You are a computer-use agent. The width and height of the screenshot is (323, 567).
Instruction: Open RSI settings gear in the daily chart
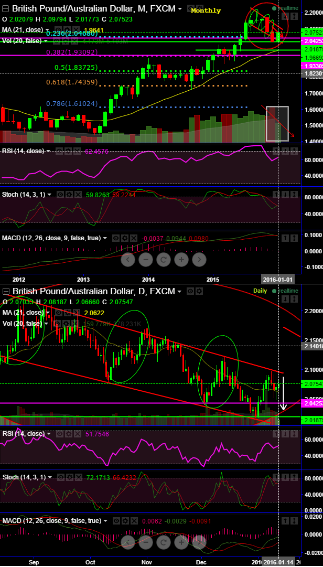click(x=68, y=434)
